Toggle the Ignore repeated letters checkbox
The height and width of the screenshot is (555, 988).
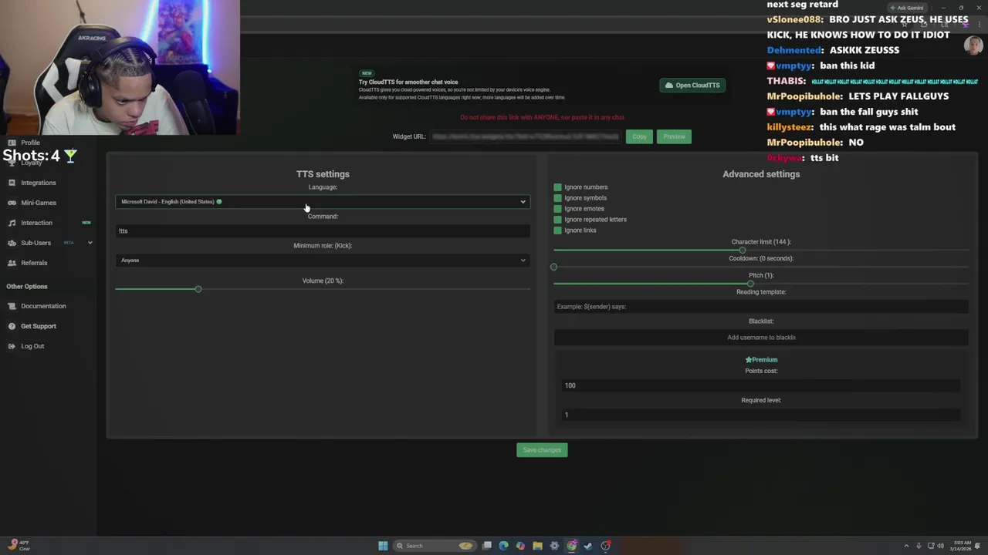pyautogui.click(x=557, y=220)
